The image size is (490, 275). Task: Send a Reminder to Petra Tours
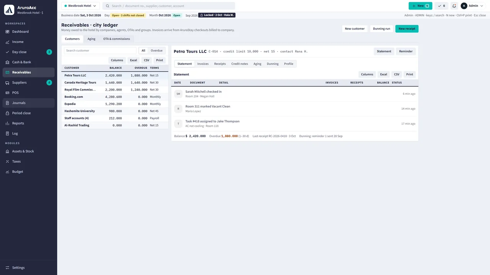click(x=406, y=51)
